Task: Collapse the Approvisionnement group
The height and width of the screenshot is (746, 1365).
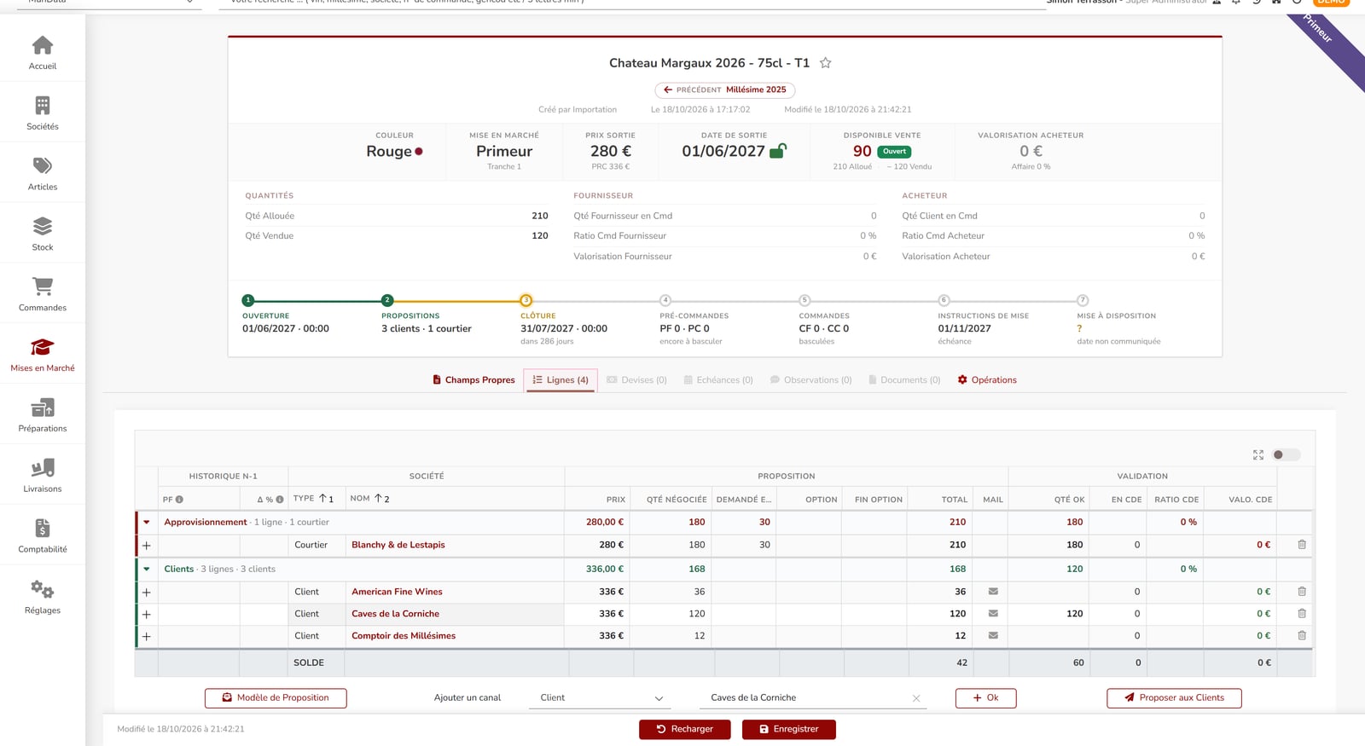Action: (x=147, y=523)
